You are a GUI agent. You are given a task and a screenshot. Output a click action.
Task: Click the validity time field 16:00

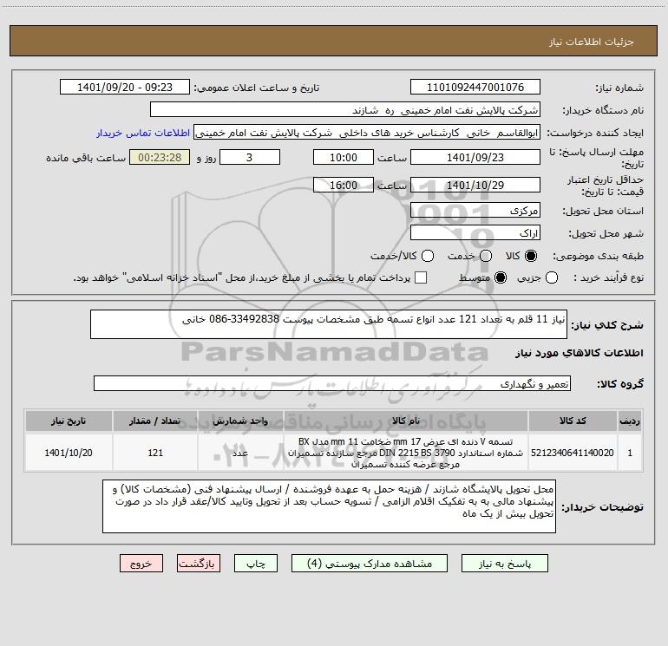coord(344,185)
